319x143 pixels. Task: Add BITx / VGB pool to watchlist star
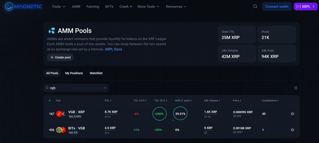292,130
